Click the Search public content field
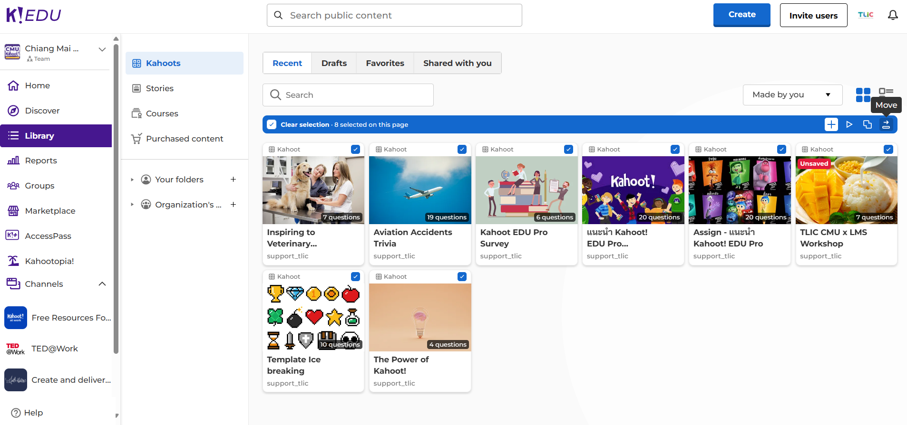Screen dimensions: 907x425 click(395, 15)
